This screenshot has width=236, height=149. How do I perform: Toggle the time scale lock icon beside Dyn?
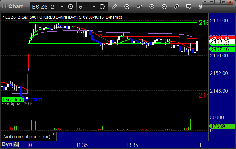(16, 144)
